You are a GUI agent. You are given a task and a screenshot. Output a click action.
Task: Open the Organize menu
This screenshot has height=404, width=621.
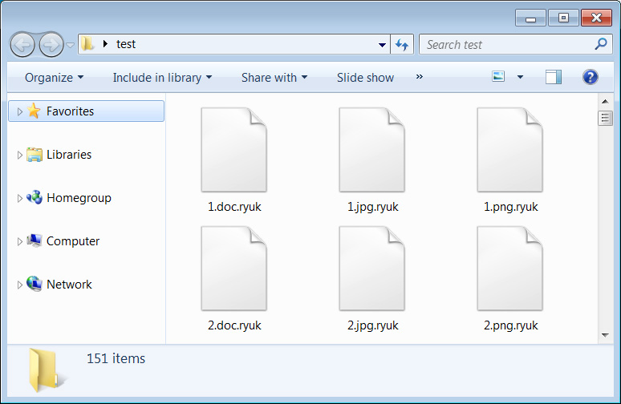(55, 78)
